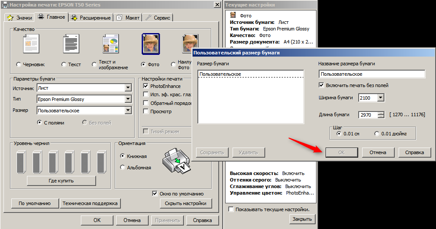Click the first ink cartridge level icon

(x=21, y=162)
